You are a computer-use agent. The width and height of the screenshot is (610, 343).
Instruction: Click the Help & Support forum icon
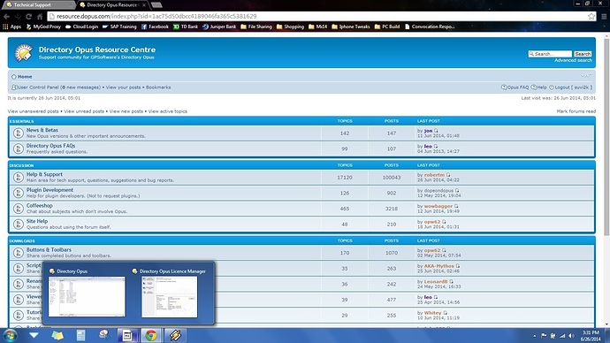pyautogui.click(x=18, y=178)
